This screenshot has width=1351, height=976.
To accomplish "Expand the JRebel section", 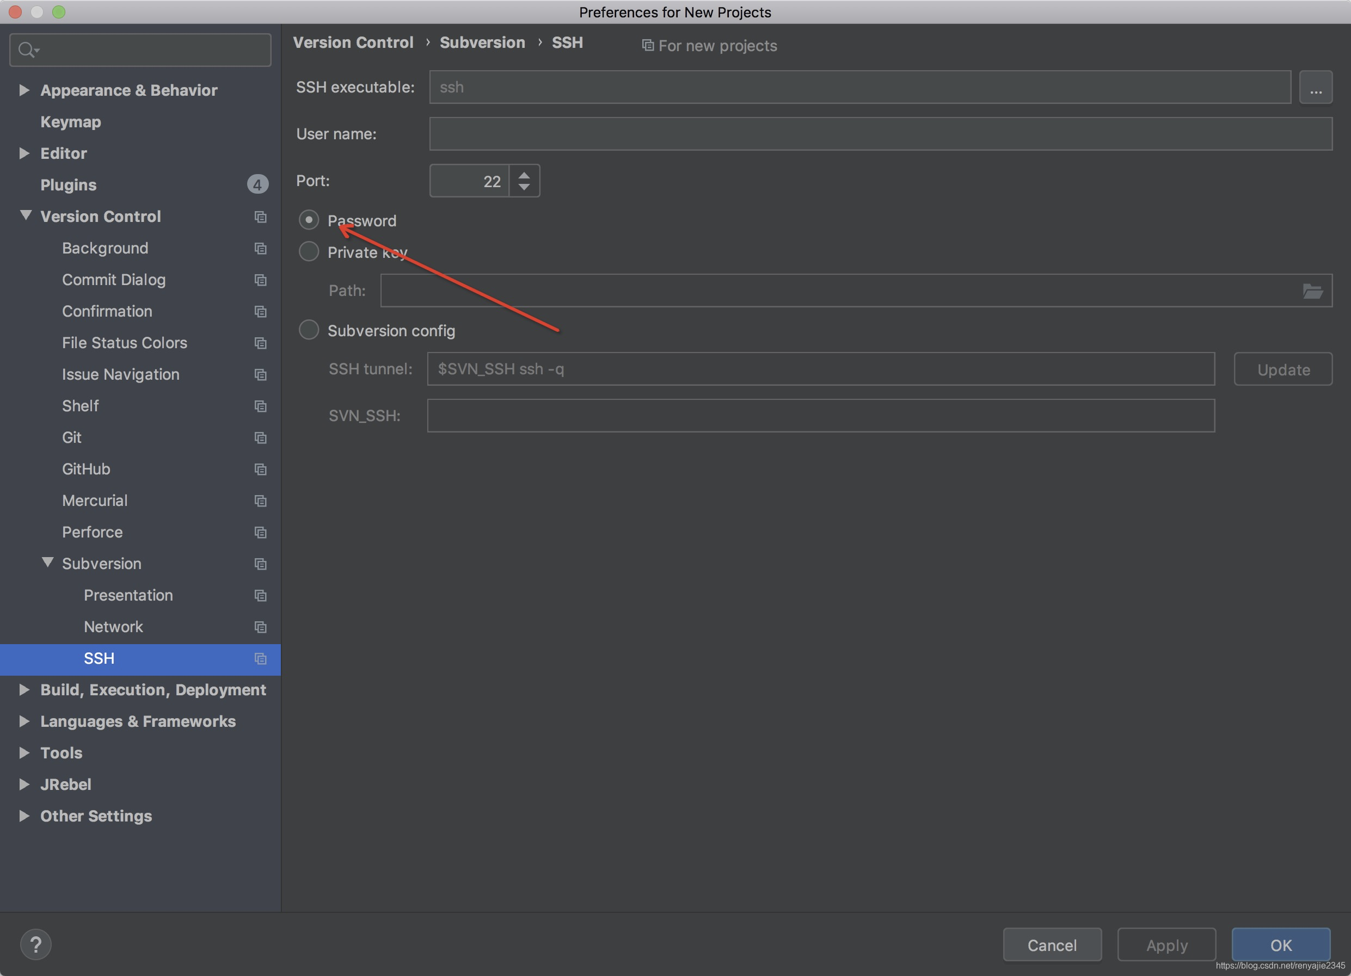I will [24, 784].
